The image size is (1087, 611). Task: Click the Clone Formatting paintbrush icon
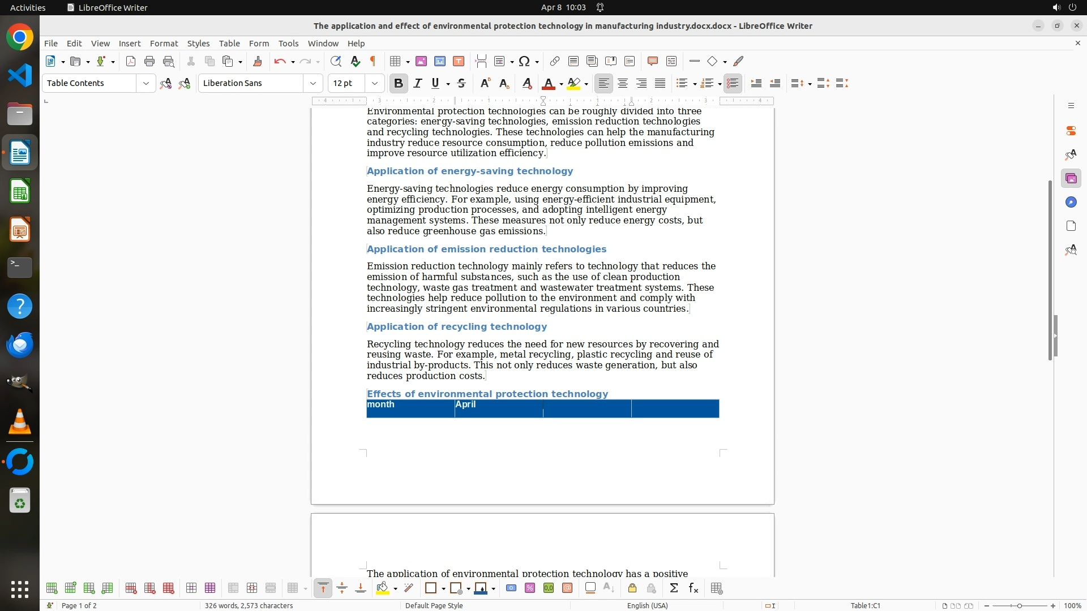[x=258, y=61]
